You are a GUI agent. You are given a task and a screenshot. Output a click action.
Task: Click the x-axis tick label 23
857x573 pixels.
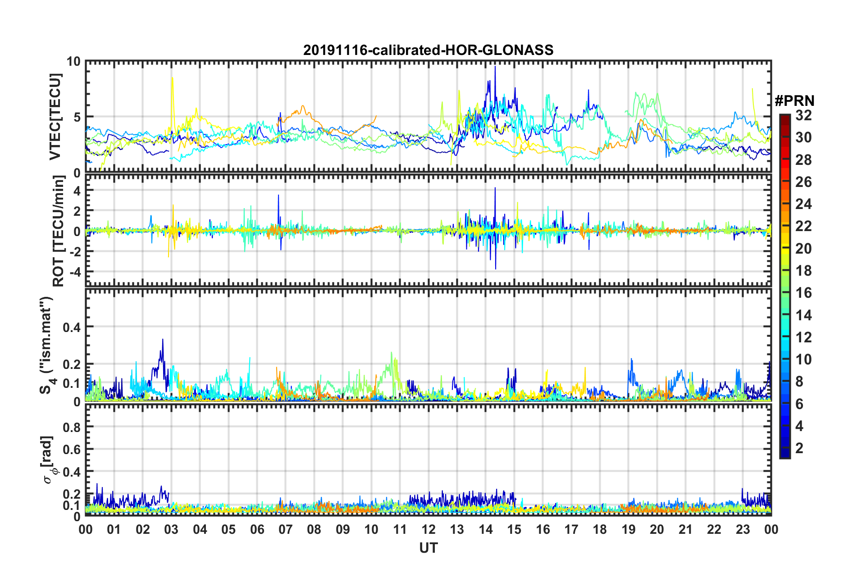[743, 529]
